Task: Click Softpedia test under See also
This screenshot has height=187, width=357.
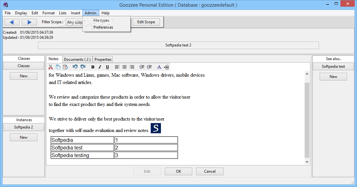Action: coord(333,66)
